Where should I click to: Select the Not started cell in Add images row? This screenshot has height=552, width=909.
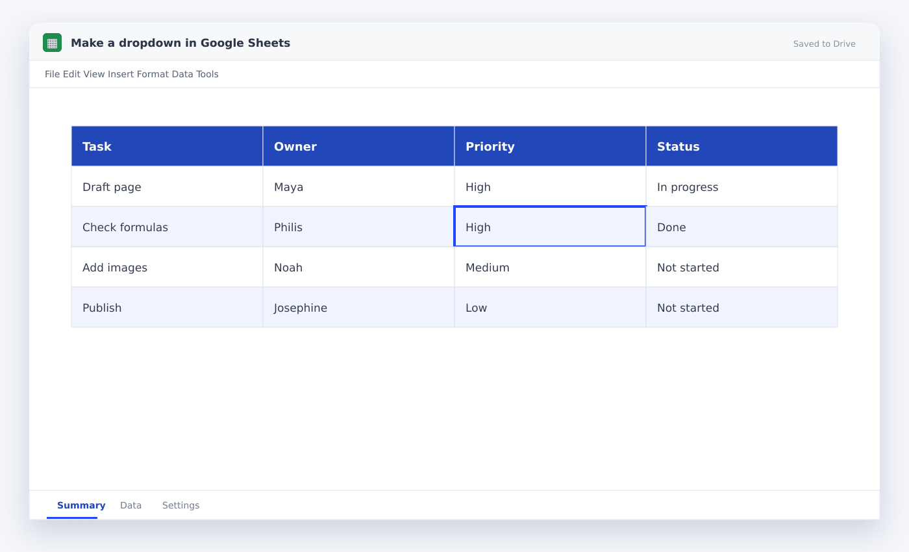click(x=741, y=268)
